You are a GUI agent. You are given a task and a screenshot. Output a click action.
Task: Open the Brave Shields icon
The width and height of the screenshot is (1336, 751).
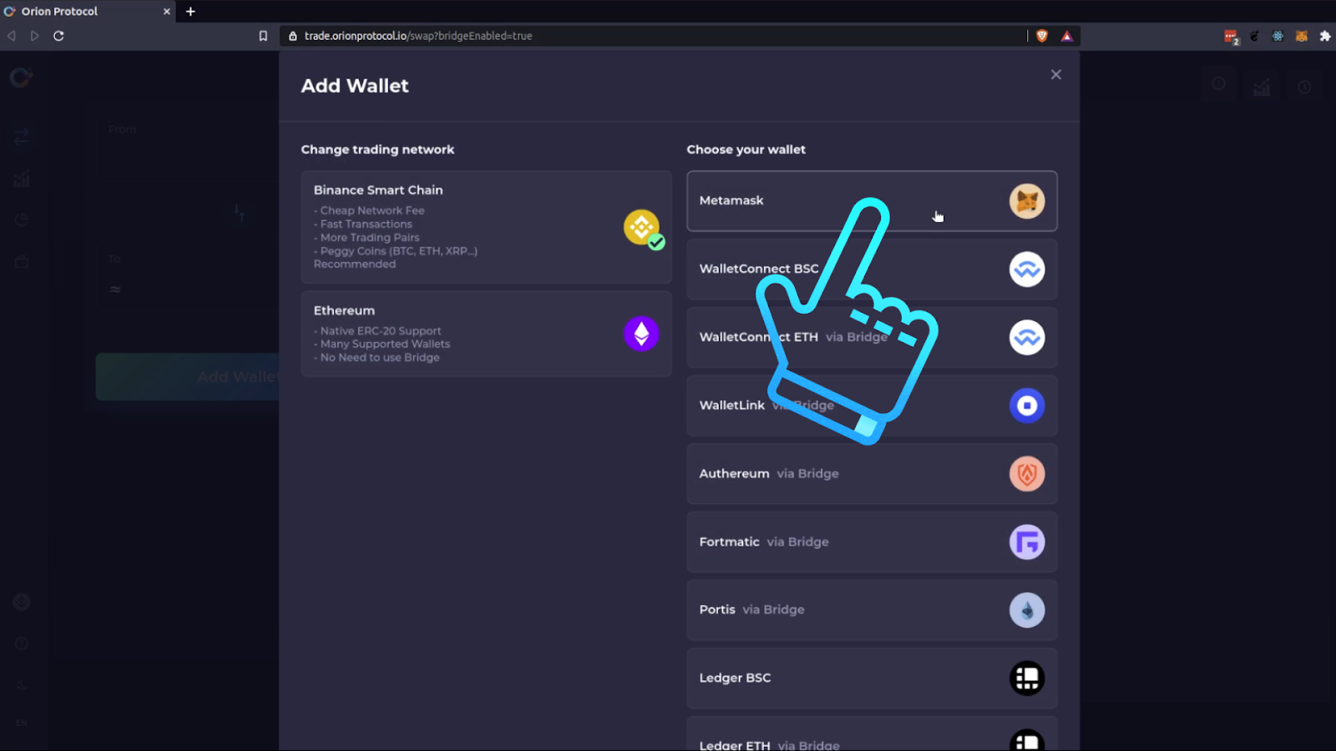click(1042, 36)
